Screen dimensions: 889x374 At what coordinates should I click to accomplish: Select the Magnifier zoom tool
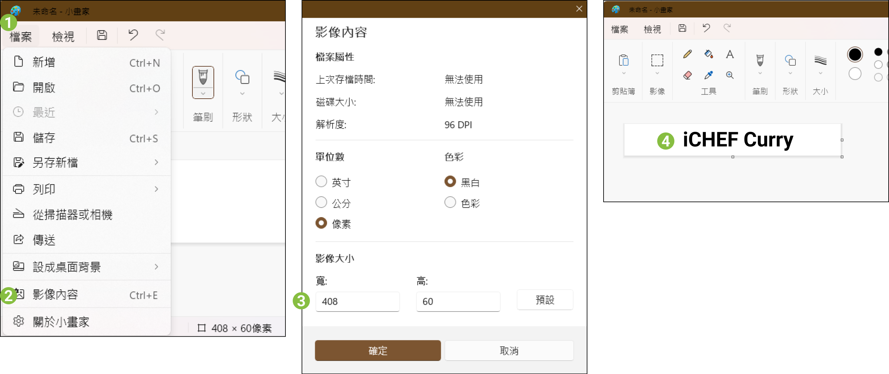click(730, 75)
